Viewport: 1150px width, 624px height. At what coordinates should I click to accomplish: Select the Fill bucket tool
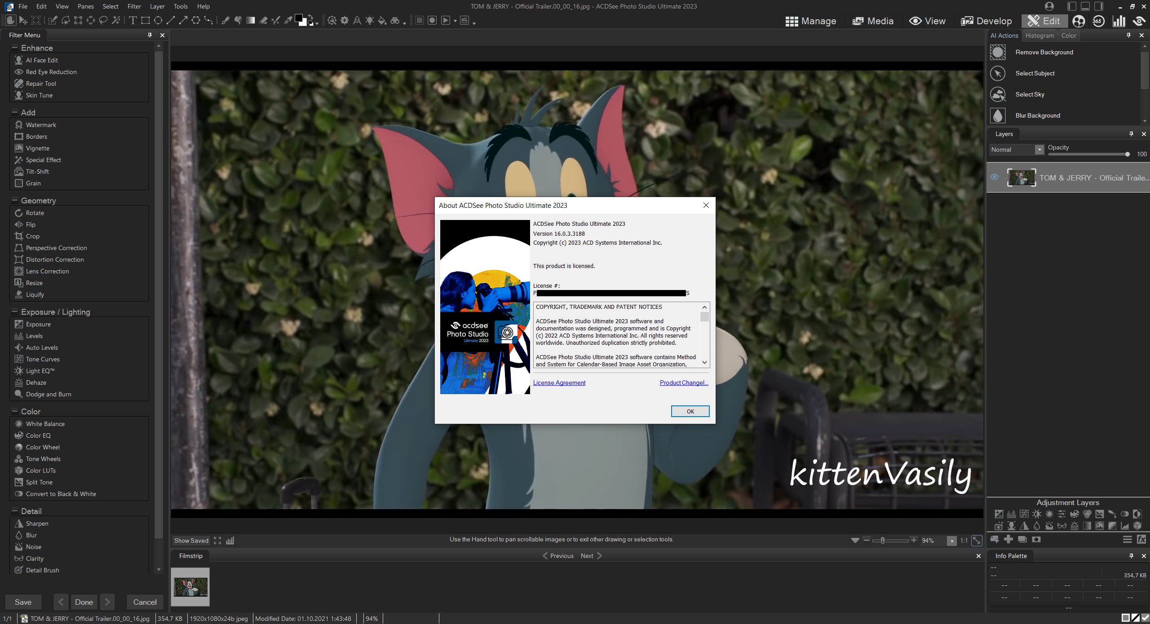coord(382,20)
